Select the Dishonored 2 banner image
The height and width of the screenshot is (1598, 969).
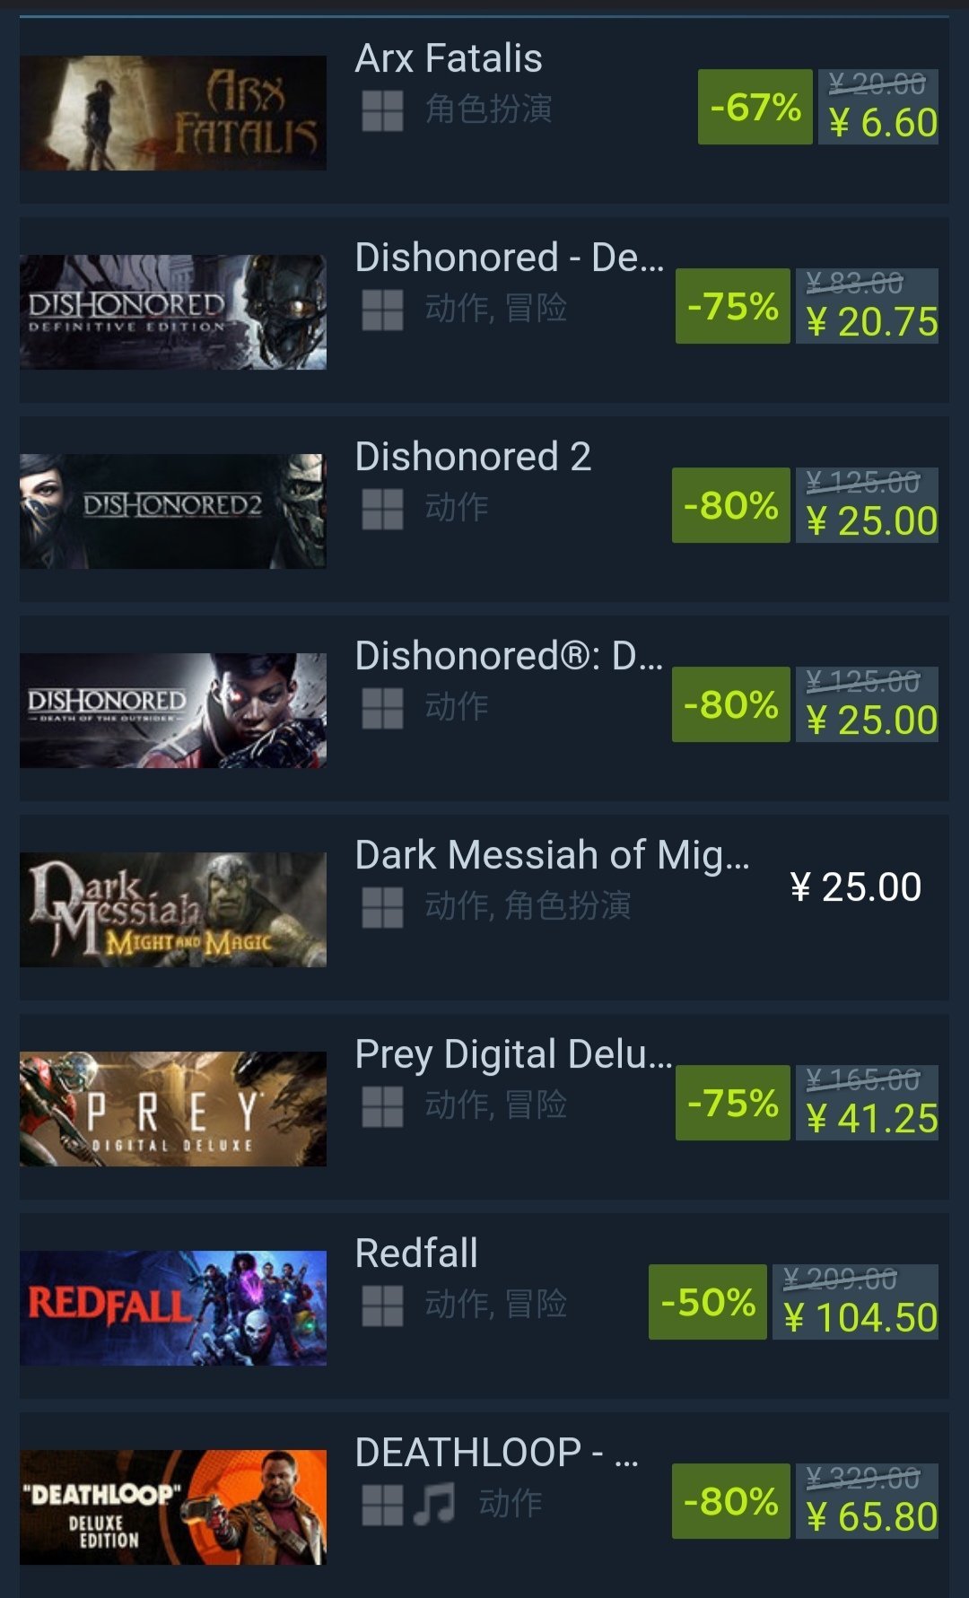pos(173,511)
